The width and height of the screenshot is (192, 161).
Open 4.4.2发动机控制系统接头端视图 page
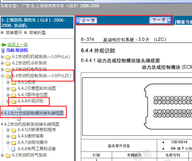click(x=30, y=124)
